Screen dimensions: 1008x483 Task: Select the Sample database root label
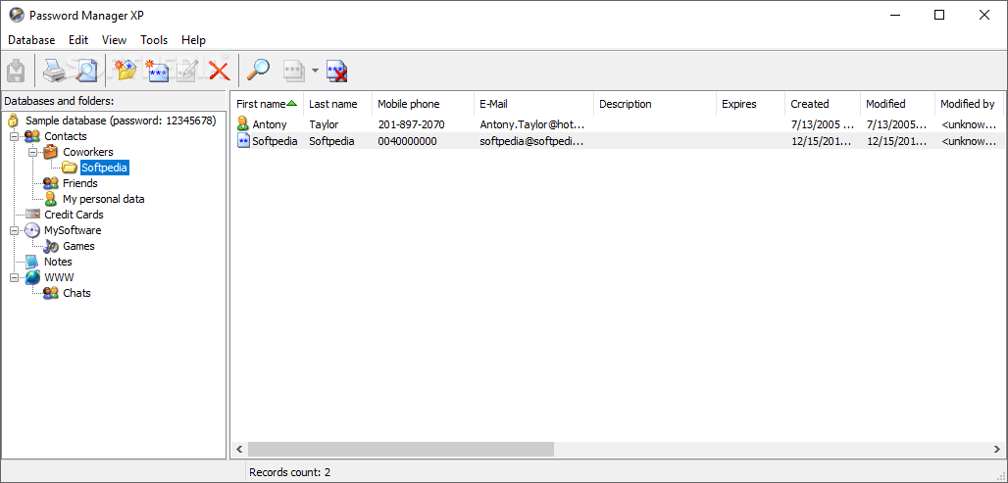121,121
